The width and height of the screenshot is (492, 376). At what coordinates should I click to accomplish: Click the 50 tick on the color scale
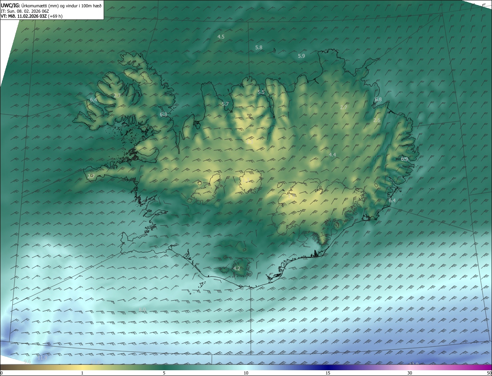pyautogui.click(x=489, y=373)
